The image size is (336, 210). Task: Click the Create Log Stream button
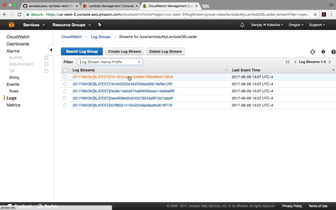pos(125,51)
